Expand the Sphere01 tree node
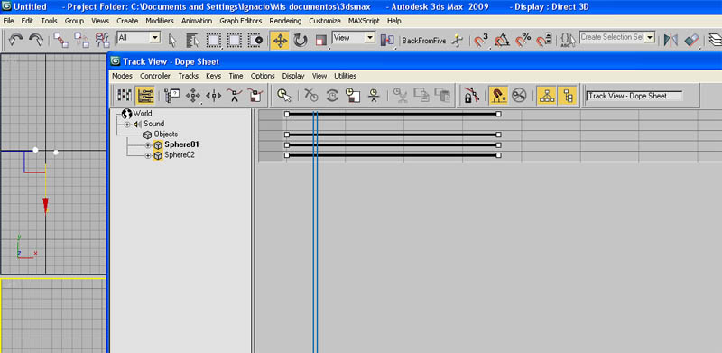Image resolution: width=722 pixels, height=353 pixels. (148, 145)
